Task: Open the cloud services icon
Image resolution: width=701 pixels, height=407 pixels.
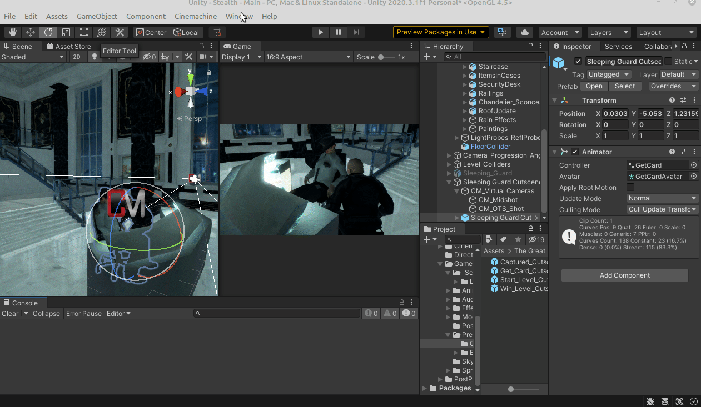Action: 524,32
